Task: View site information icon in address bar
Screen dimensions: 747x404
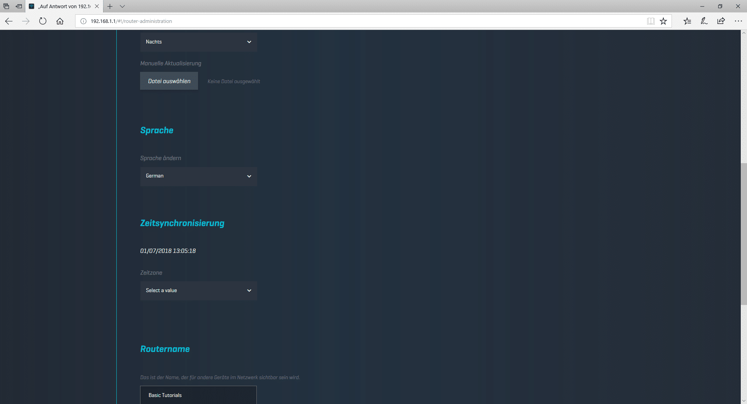Action: pyautogui.click(x=83, y=21)
